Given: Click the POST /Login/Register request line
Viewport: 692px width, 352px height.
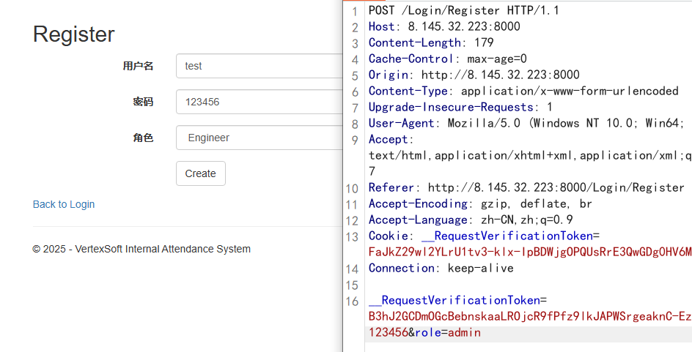Looking at the screenshot, I should (x=464, y=10).
